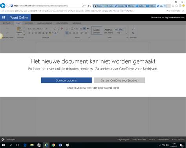This screenshot has height=148, width=186.
Task: Switch to the Controleren ribbon tab
Action: pyautogui.click(x=62, y=23)
